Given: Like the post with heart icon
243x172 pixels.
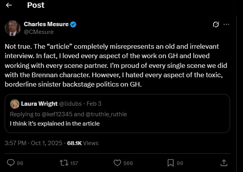Looking at the screenshot, I should click(117, 163).
